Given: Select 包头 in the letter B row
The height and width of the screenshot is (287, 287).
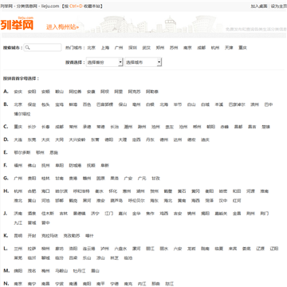Looking at the screenshot, I should tap(45, 104).
